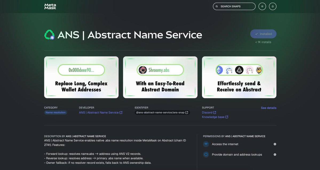
Task: Open the external link icon beside Discord
Action: point(215,112)
